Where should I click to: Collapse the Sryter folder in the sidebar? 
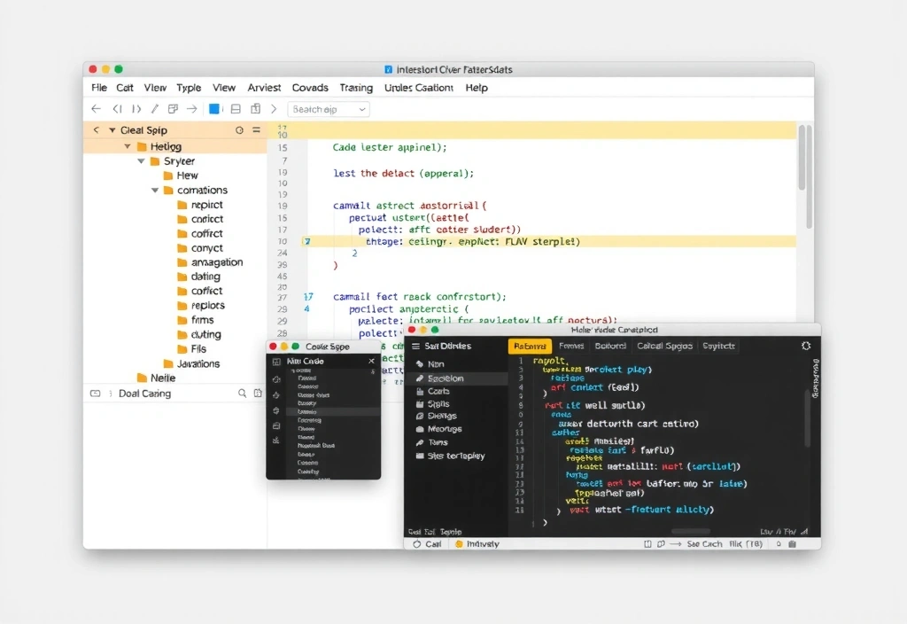(x=142, y=161)
